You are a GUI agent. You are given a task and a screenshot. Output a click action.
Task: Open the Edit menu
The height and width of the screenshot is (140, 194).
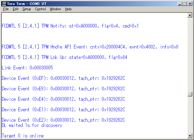click(15, 9)
